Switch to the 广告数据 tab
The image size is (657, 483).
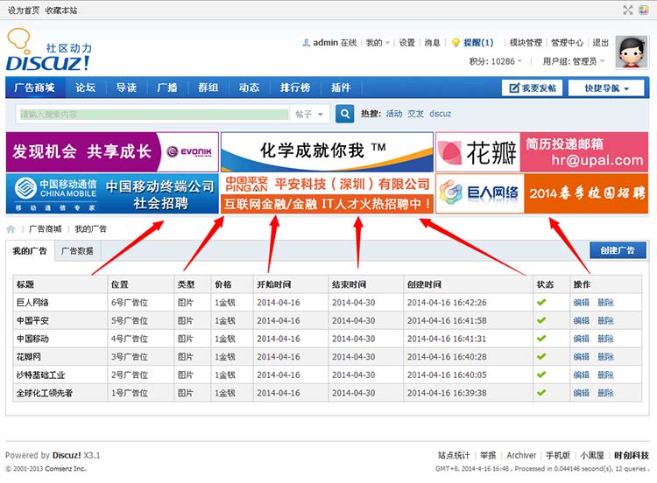(x=77, y=251)
